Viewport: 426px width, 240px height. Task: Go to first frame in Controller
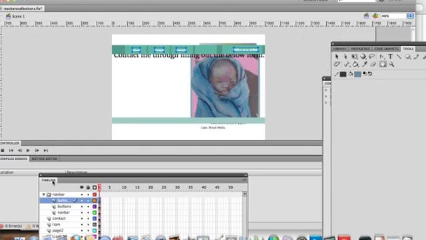point(11,151)
